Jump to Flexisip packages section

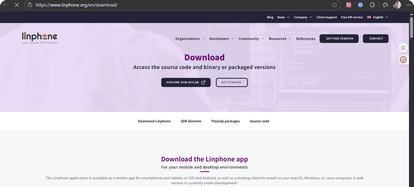point(225,121)
